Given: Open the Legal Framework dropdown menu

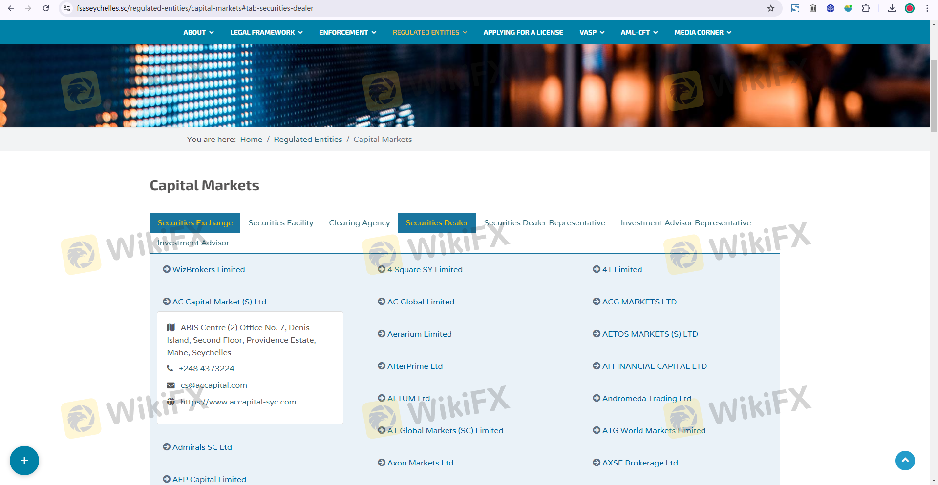Looking at the screenshot, I should pos(266,32).
